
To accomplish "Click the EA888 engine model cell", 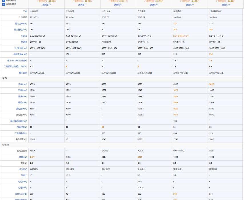I will pyautogui.click(x=105, y=151).
